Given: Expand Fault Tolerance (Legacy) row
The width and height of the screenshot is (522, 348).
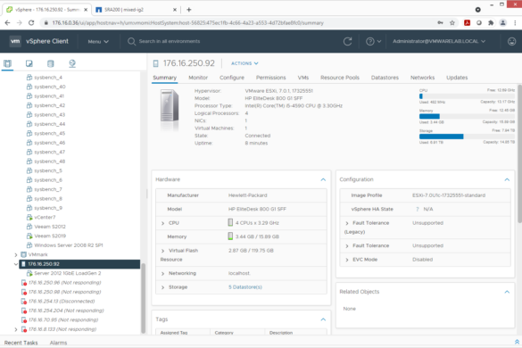Looking at the screenshot, I should coord(347,223).
